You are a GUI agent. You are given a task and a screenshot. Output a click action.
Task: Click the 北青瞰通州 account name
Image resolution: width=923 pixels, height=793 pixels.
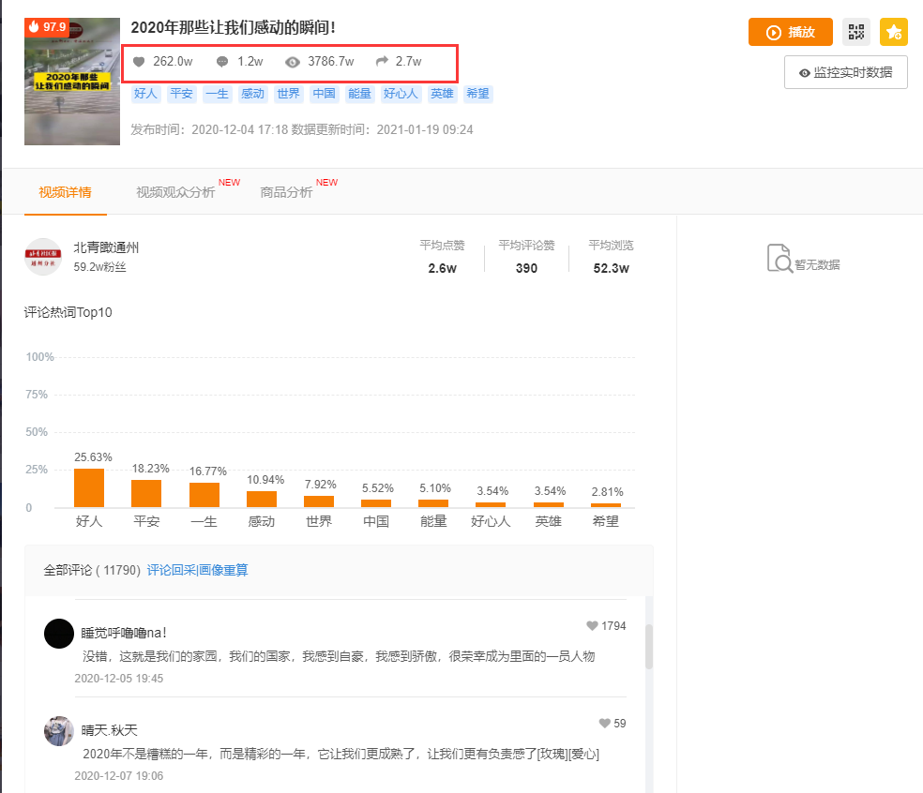[x=106, y=247]
